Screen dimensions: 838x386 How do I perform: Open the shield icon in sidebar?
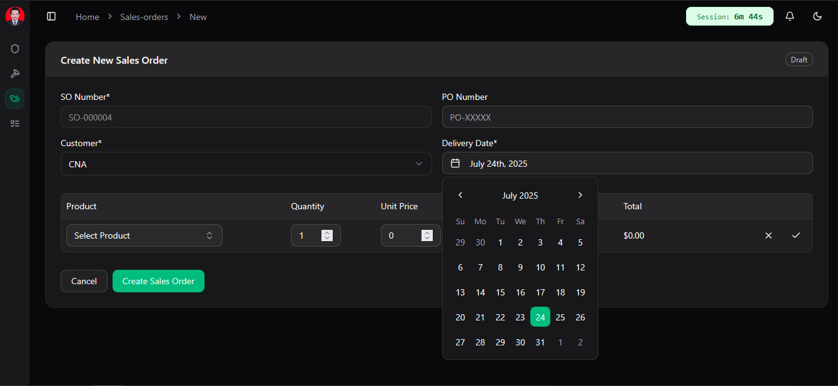click(15, 49)
